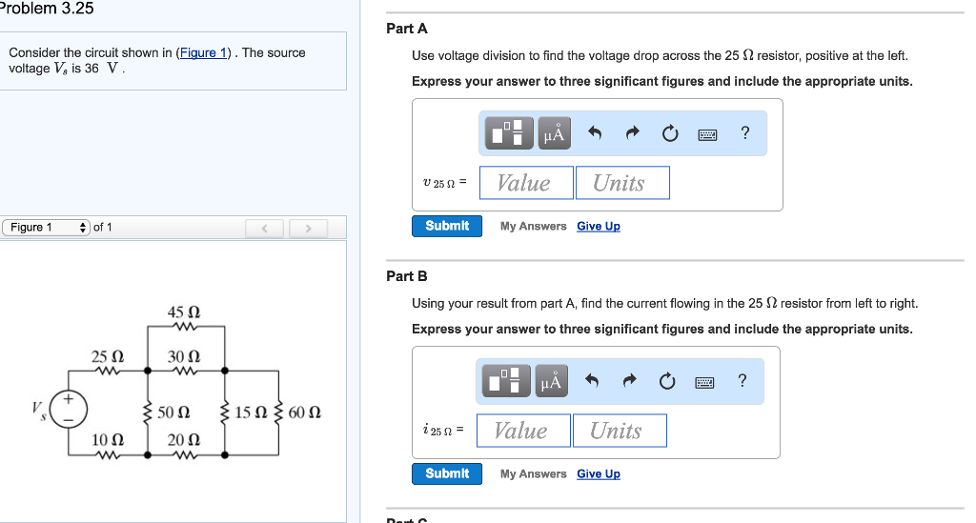Click the 15 Ω resistor label
This screenshot has height=523, width=976.
click(x=251, y=412)
